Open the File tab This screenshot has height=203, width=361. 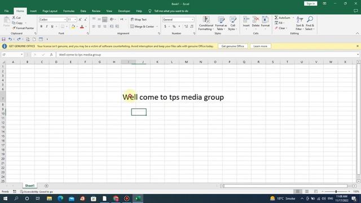pos(6,11)
